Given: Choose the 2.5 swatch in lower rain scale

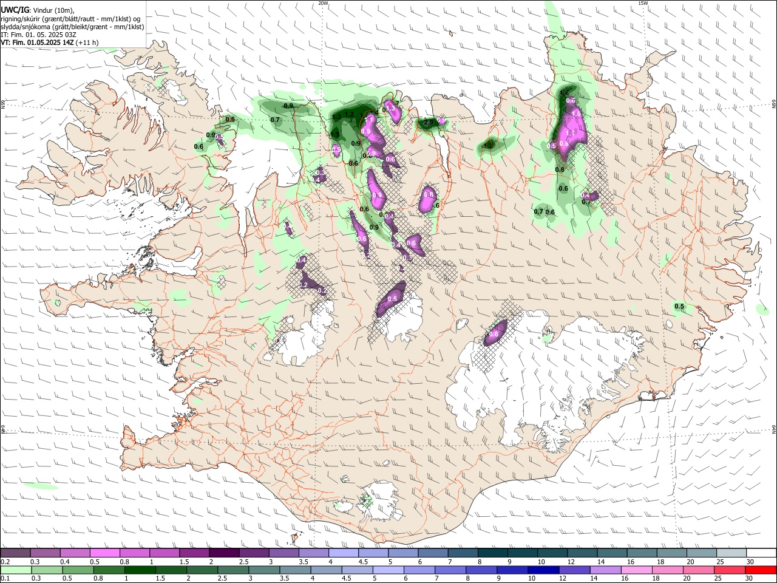Looking at the screenshot, I should click(x=233, y=570).
